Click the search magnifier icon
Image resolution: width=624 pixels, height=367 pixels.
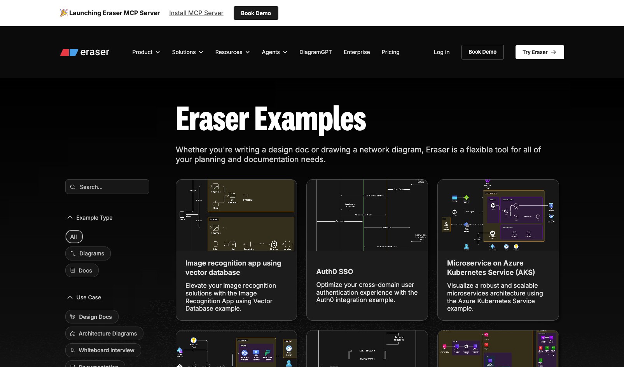click(x=73, y=187)
